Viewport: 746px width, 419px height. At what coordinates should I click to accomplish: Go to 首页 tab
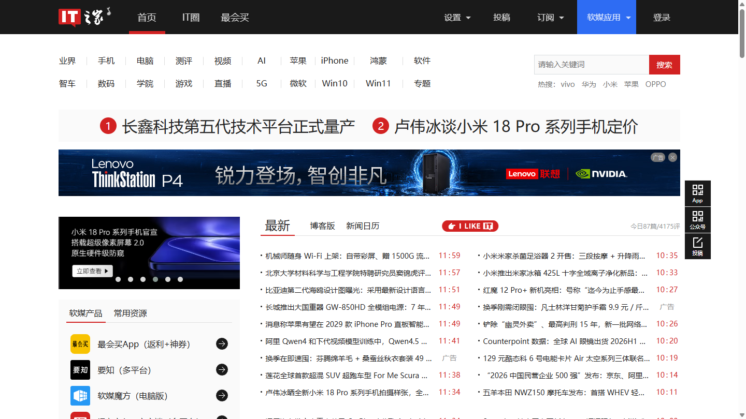click(147, 17)
